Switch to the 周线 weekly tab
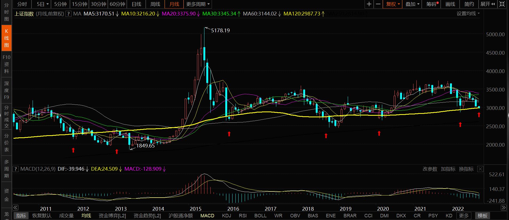509x220 pixels. click(155, 4)
